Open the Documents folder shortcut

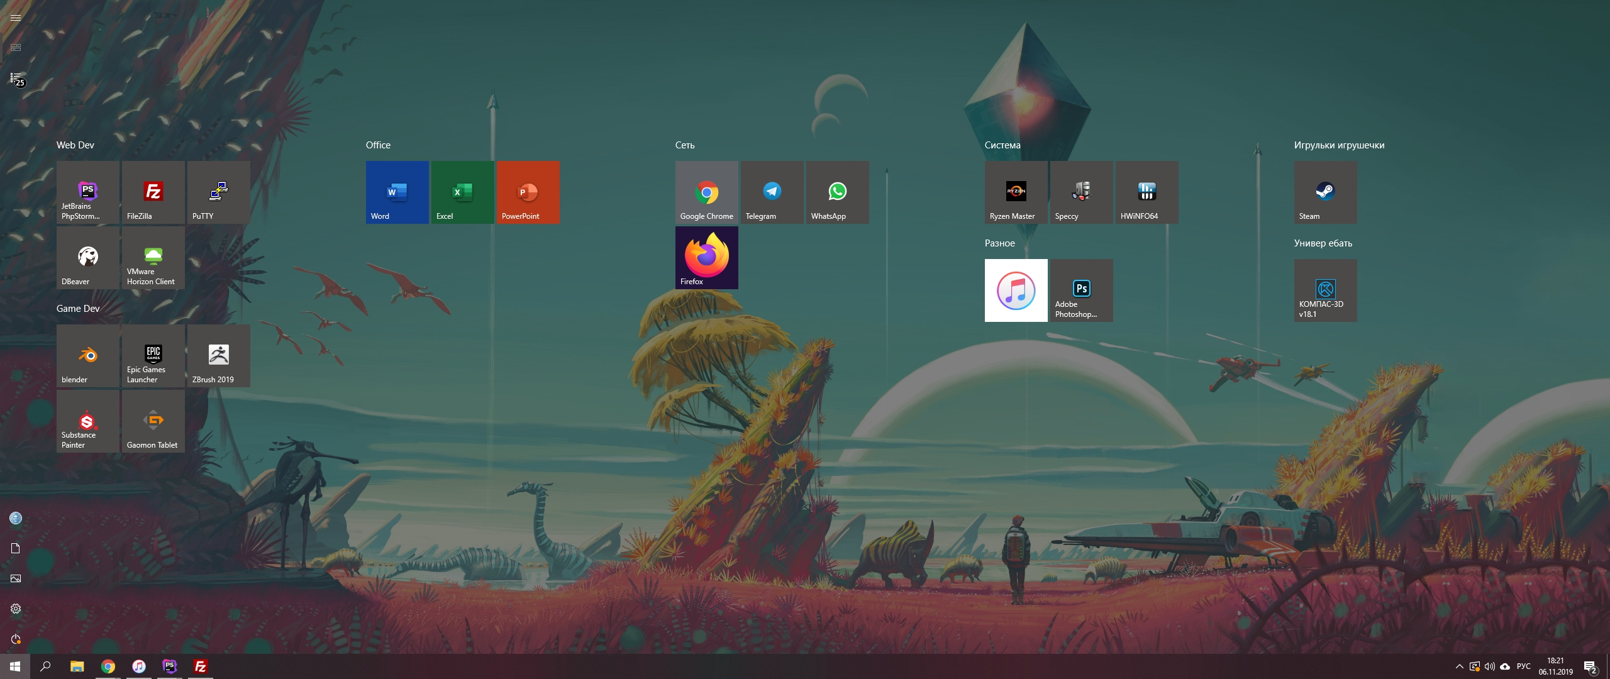click(16, 548)
